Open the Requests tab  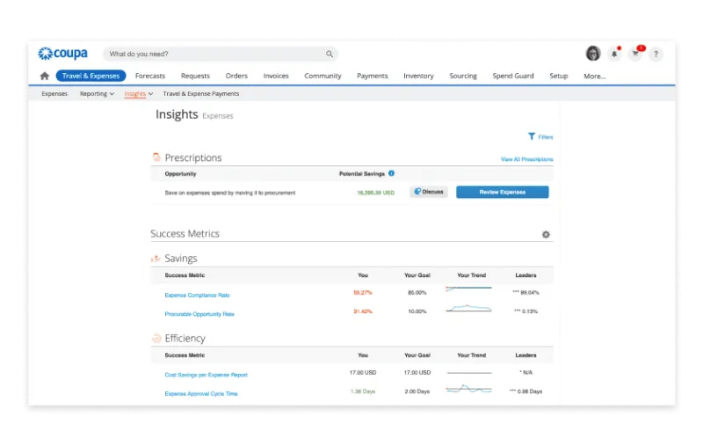(x=195, y=76)
